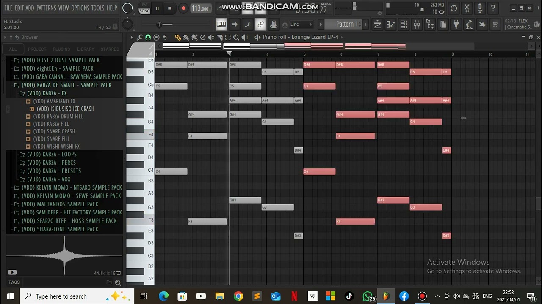542x304 pixels.
Task: Add new pattern with plus button
Action: 365,24
